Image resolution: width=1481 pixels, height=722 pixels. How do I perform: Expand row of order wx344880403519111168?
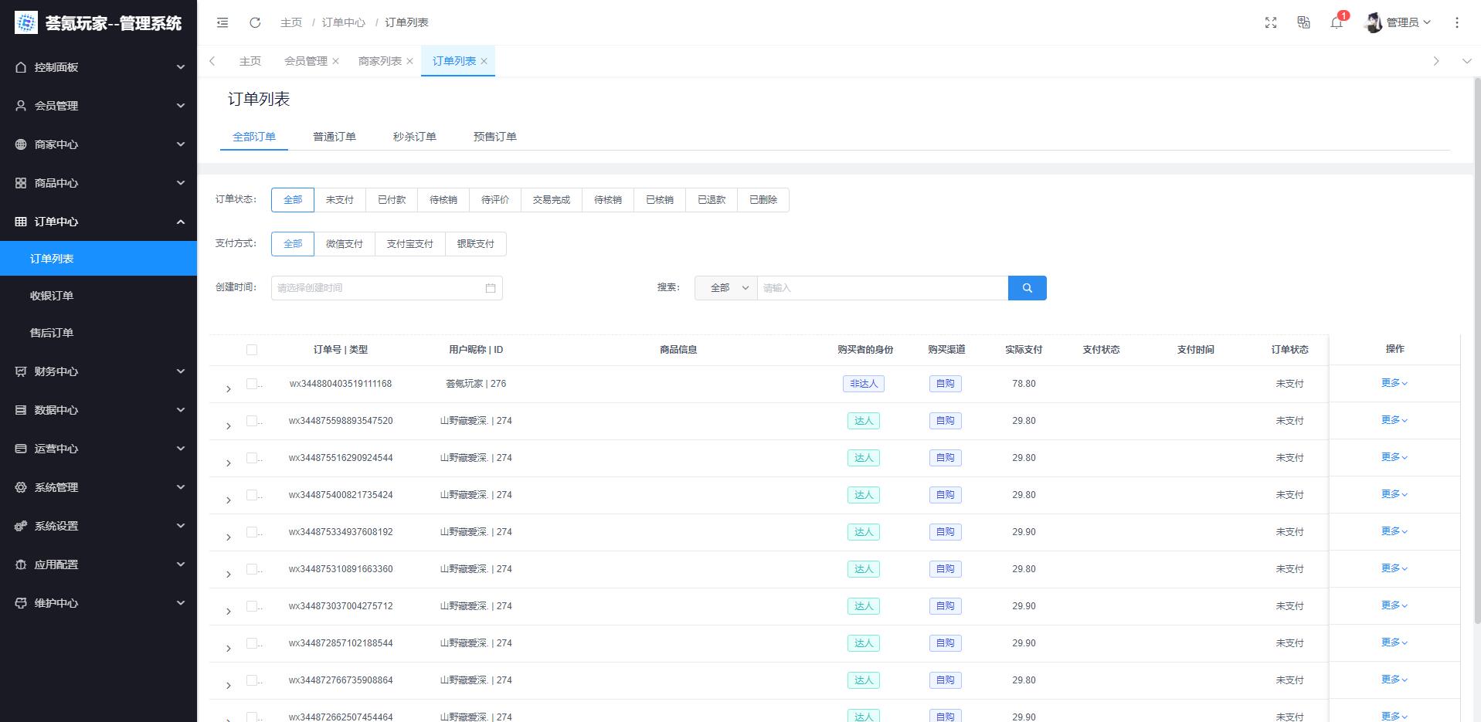coord(229,388)
